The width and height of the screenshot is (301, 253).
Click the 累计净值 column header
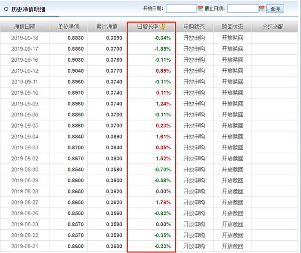[x=107, y=26]
